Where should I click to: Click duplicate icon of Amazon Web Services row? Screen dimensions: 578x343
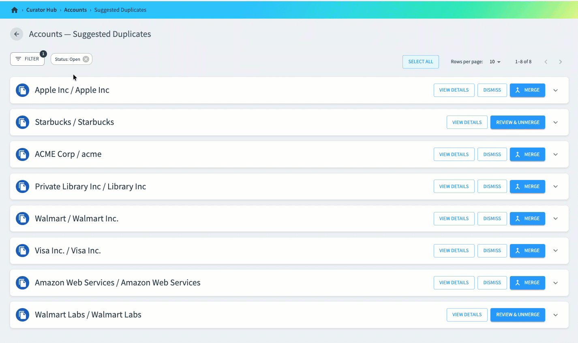pyautogui.click(x=22, y=283)
